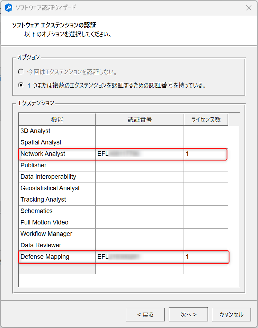This screenshot has height=328, width=258.
Task: Close the software authorization wizard window
Action: pos(248,8)
